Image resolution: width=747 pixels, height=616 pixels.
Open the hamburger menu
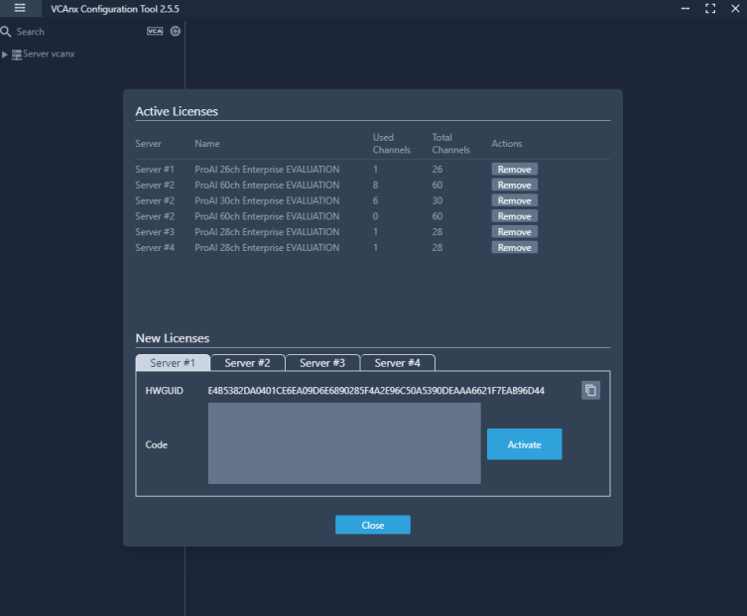[x=20, y=9]
